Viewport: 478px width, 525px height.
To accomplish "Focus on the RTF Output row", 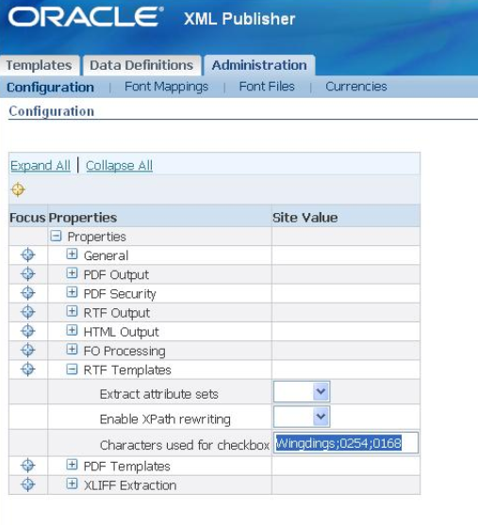I will point(27,312).
